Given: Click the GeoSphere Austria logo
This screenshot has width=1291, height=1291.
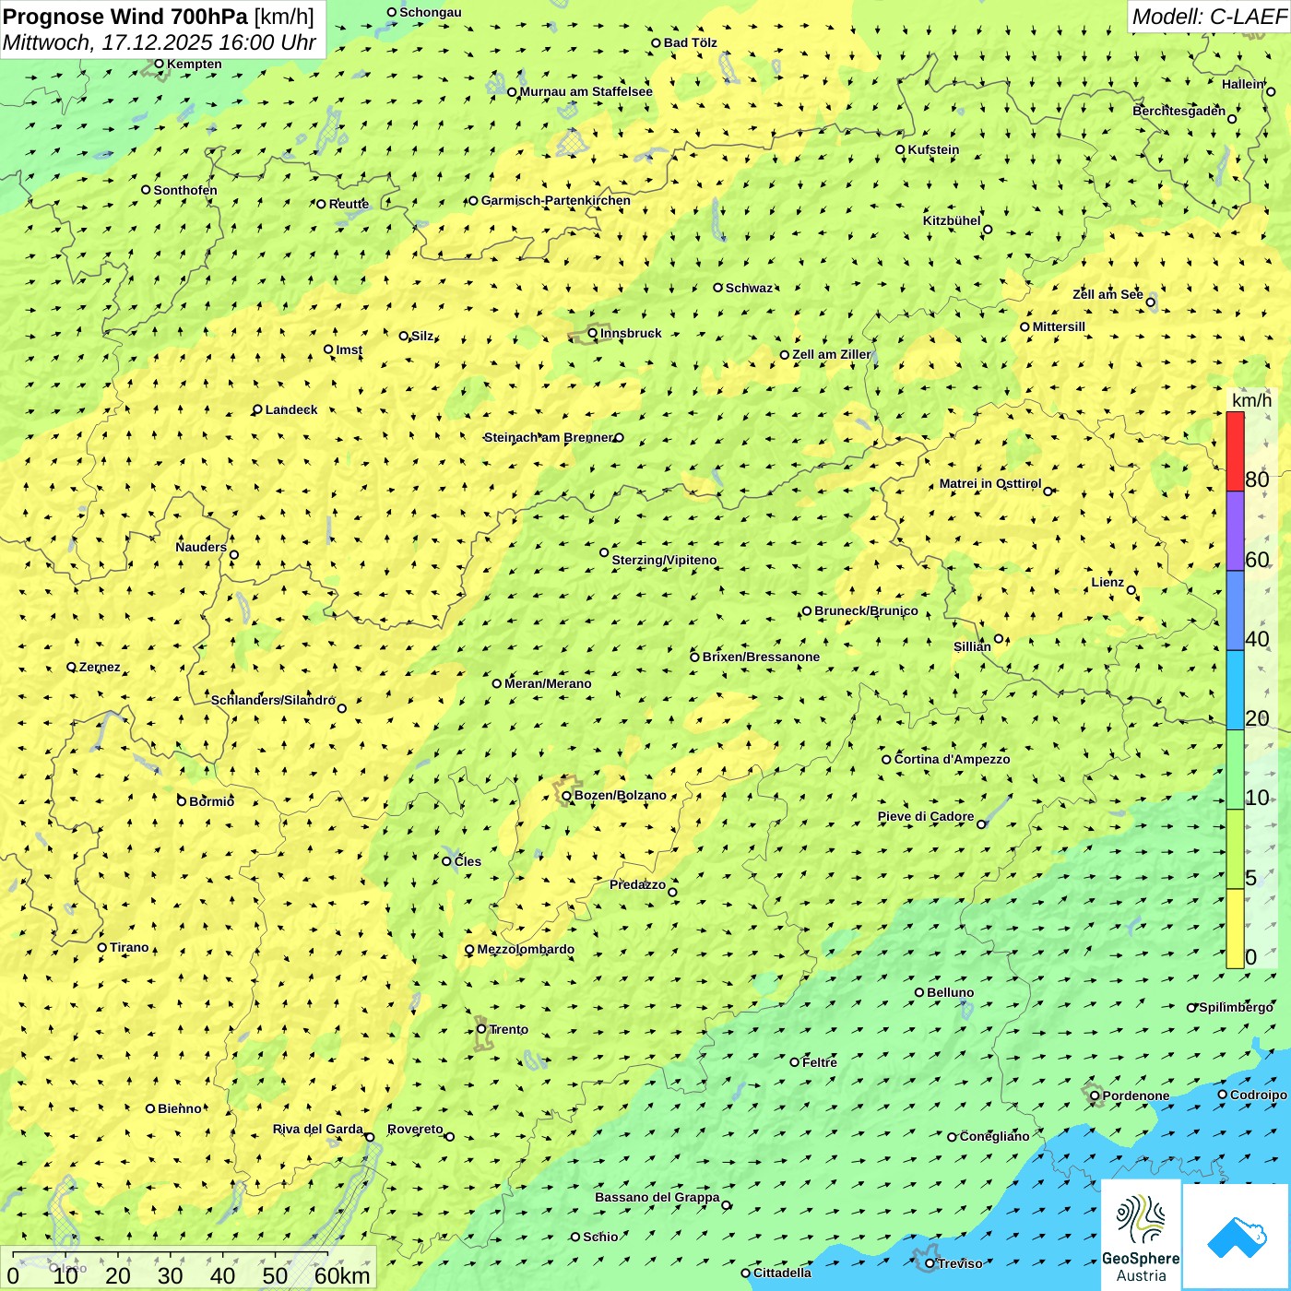Looking at the screenshot, I should point(1141,1235).
